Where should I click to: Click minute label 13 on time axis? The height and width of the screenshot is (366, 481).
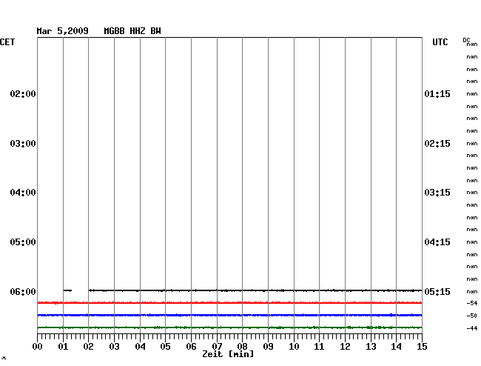[x=371, y=347]
